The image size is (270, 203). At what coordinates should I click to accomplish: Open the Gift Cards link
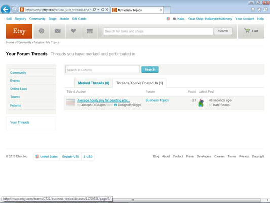click(x=79, y=19)
